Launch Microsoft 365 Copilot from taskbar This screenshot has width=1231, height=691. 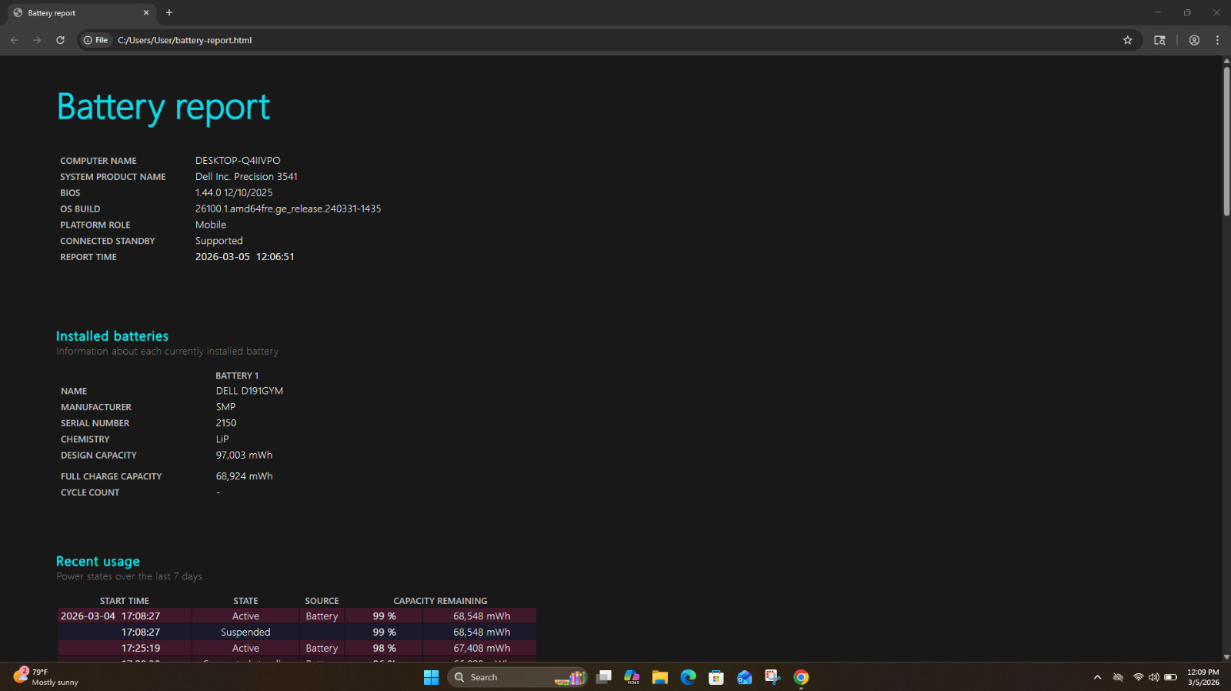632,677
